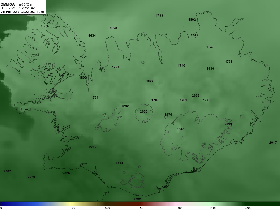This screenshot has width=280, height=210.
Task: Select the IT initial time line
Action: click(17, 8)
